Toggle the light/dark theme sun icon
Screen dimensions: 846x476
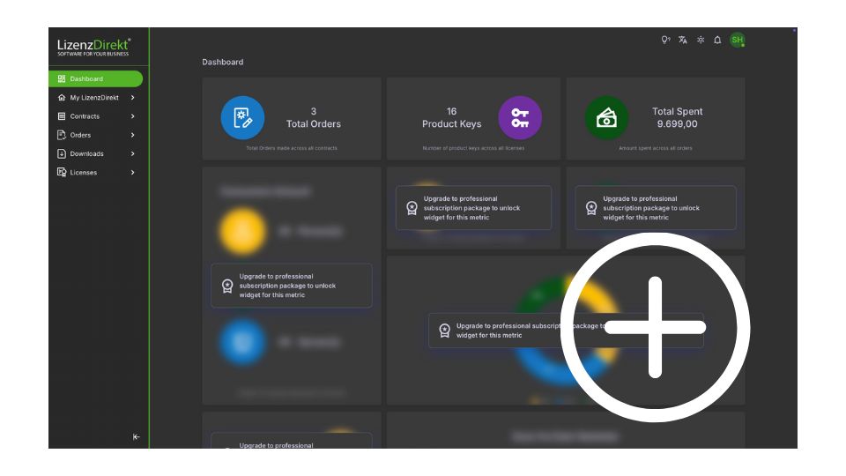pos(701,40)
